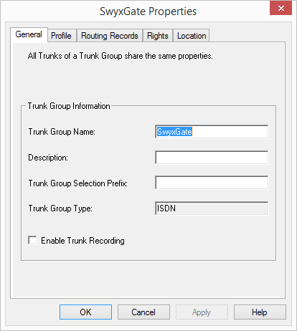This screenshot has width=297, height=331.
Task: Enable Trunk Recording checkbox
Action: (32, 240)
